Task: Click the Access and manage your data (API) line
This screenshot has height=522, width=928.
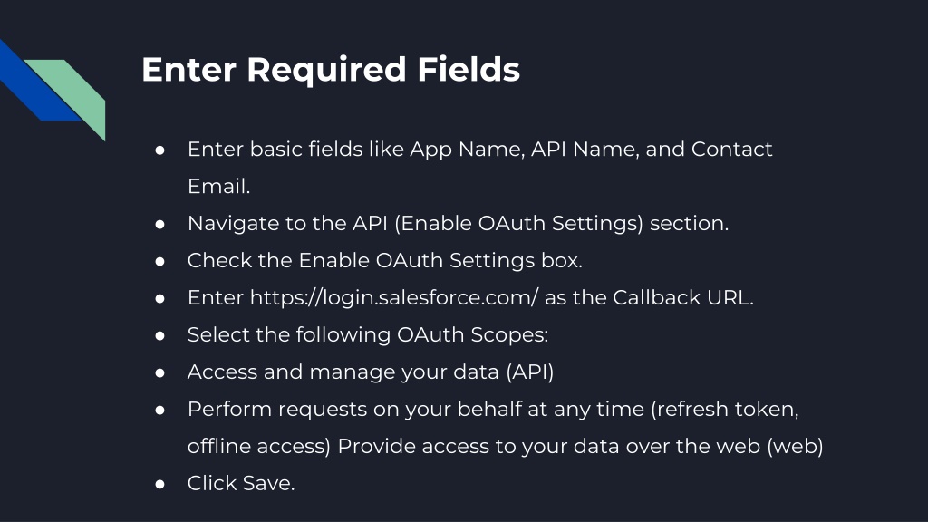Action: pos(371,372)
